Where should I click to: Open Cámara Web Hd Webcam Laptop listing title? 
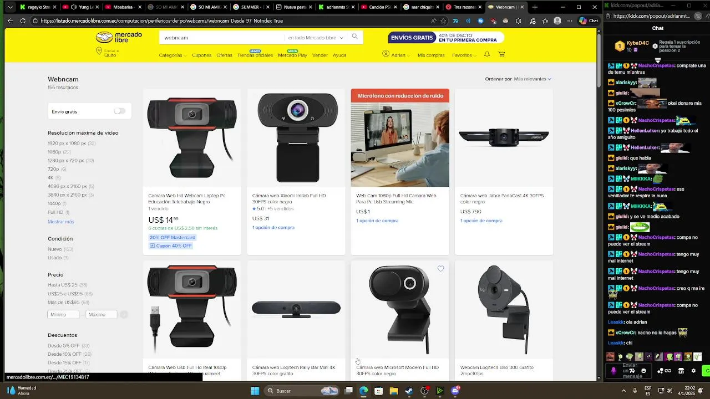click(x=186, y=198)
